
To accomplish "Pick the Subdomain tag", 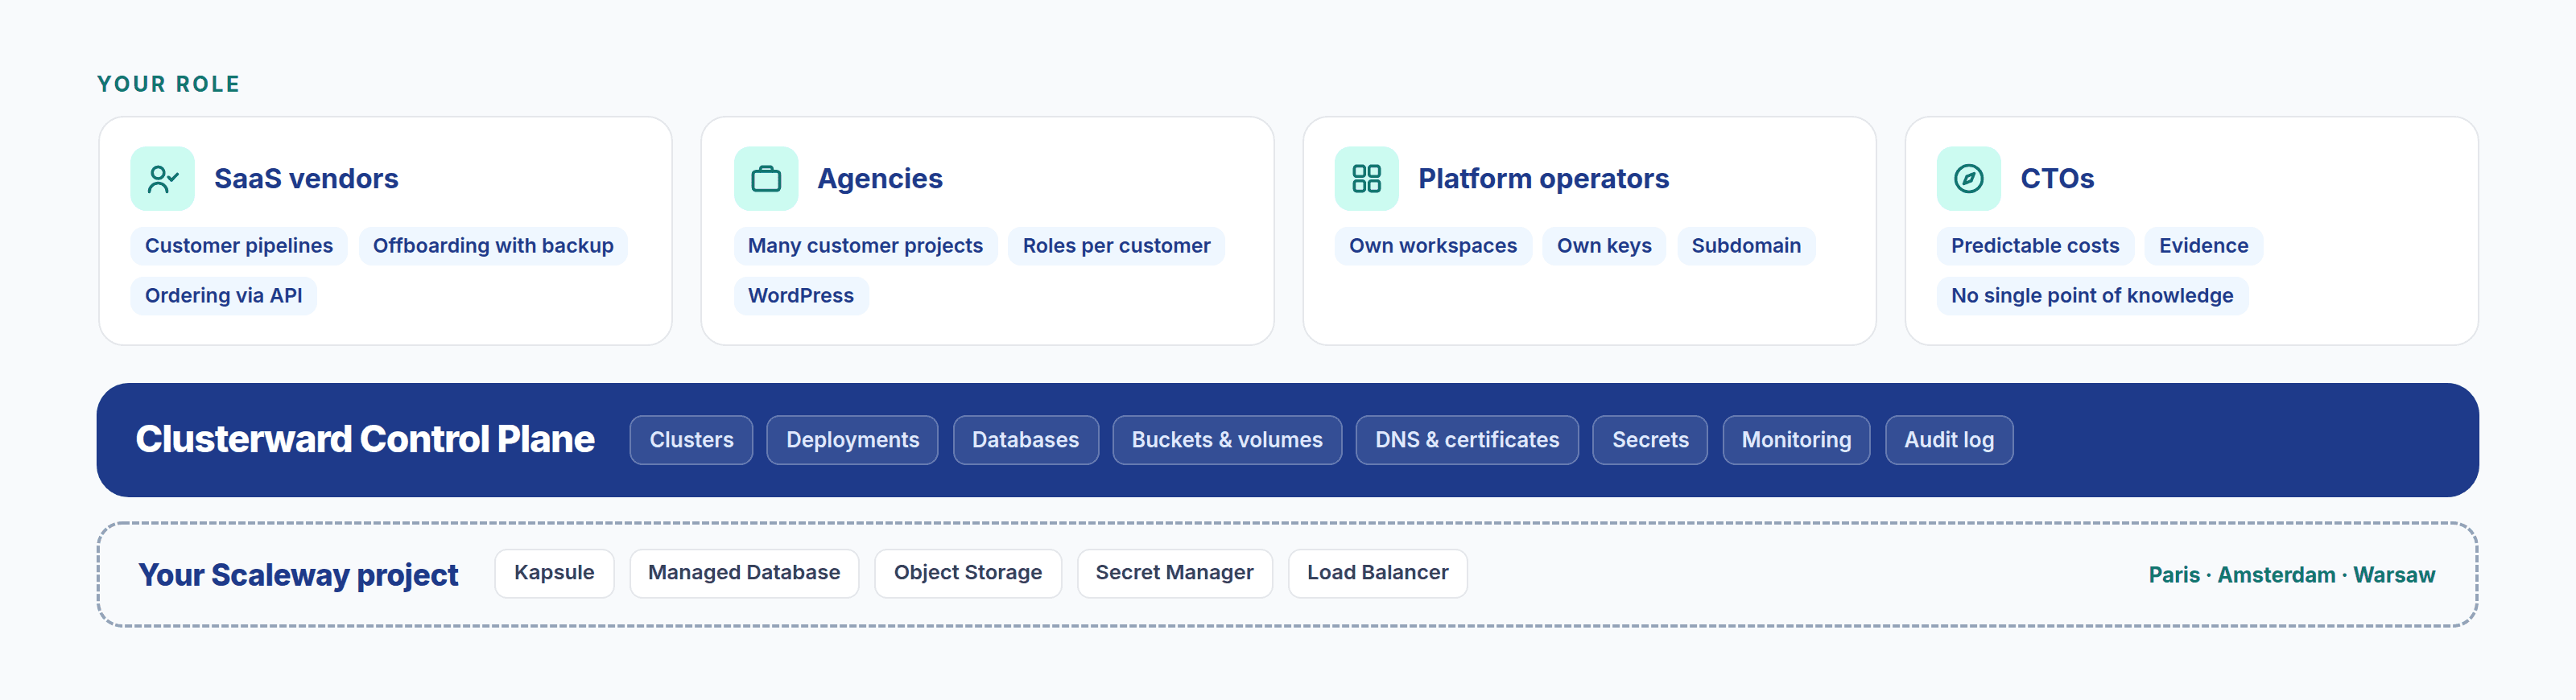I will coord(1746,246).
